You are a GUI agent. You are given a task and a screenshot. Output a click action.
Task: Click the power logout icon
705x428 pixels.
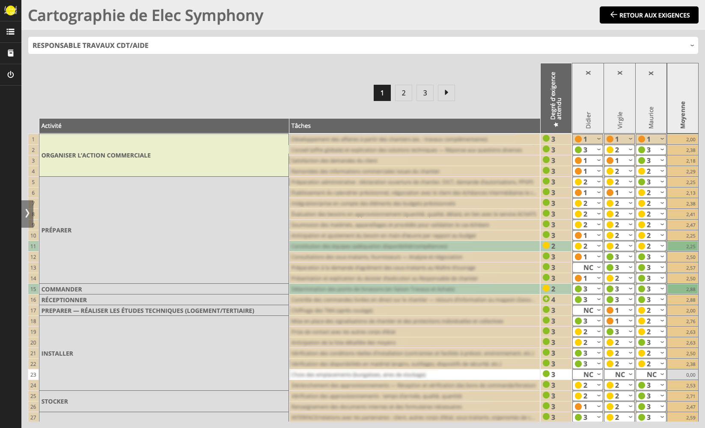(x=10, y=74)
